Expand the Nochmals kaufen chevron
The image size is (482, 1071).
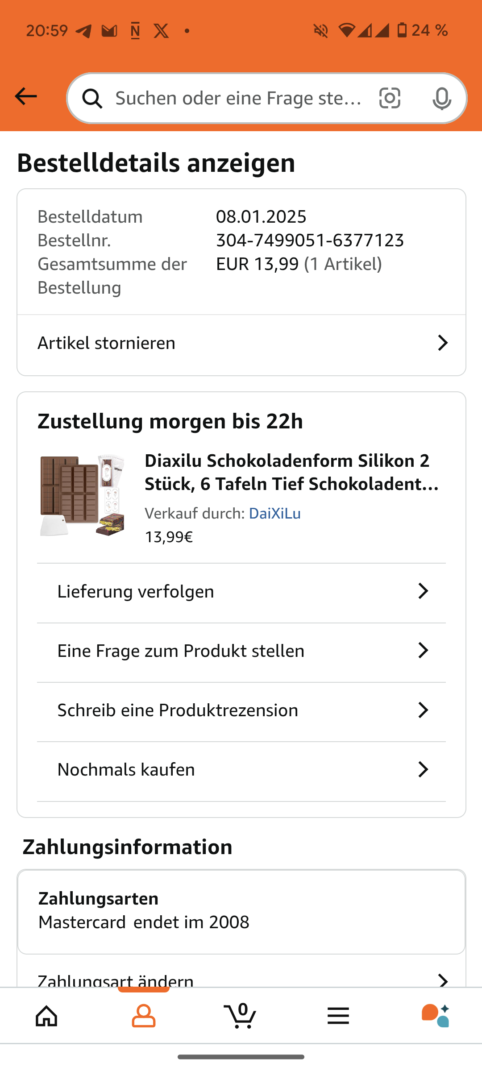click(x=423, y=770)
